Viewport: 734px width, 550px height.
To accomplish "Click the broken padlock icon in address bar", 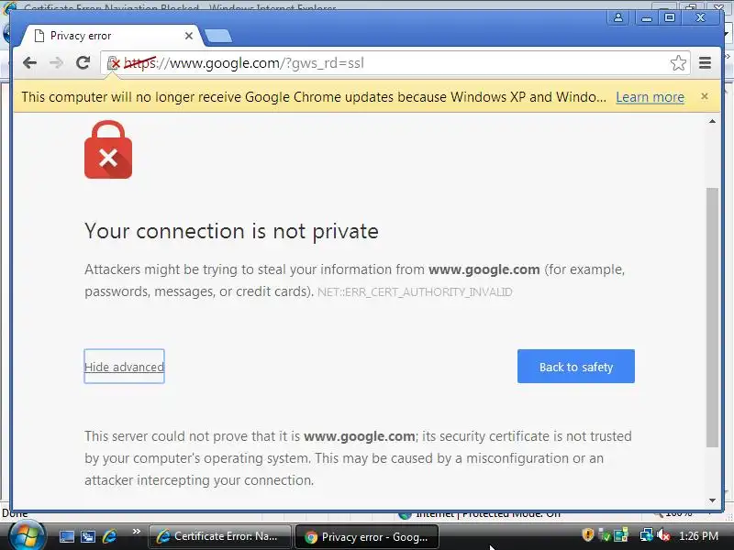I will pyautogui.click(x=114, y=62).
